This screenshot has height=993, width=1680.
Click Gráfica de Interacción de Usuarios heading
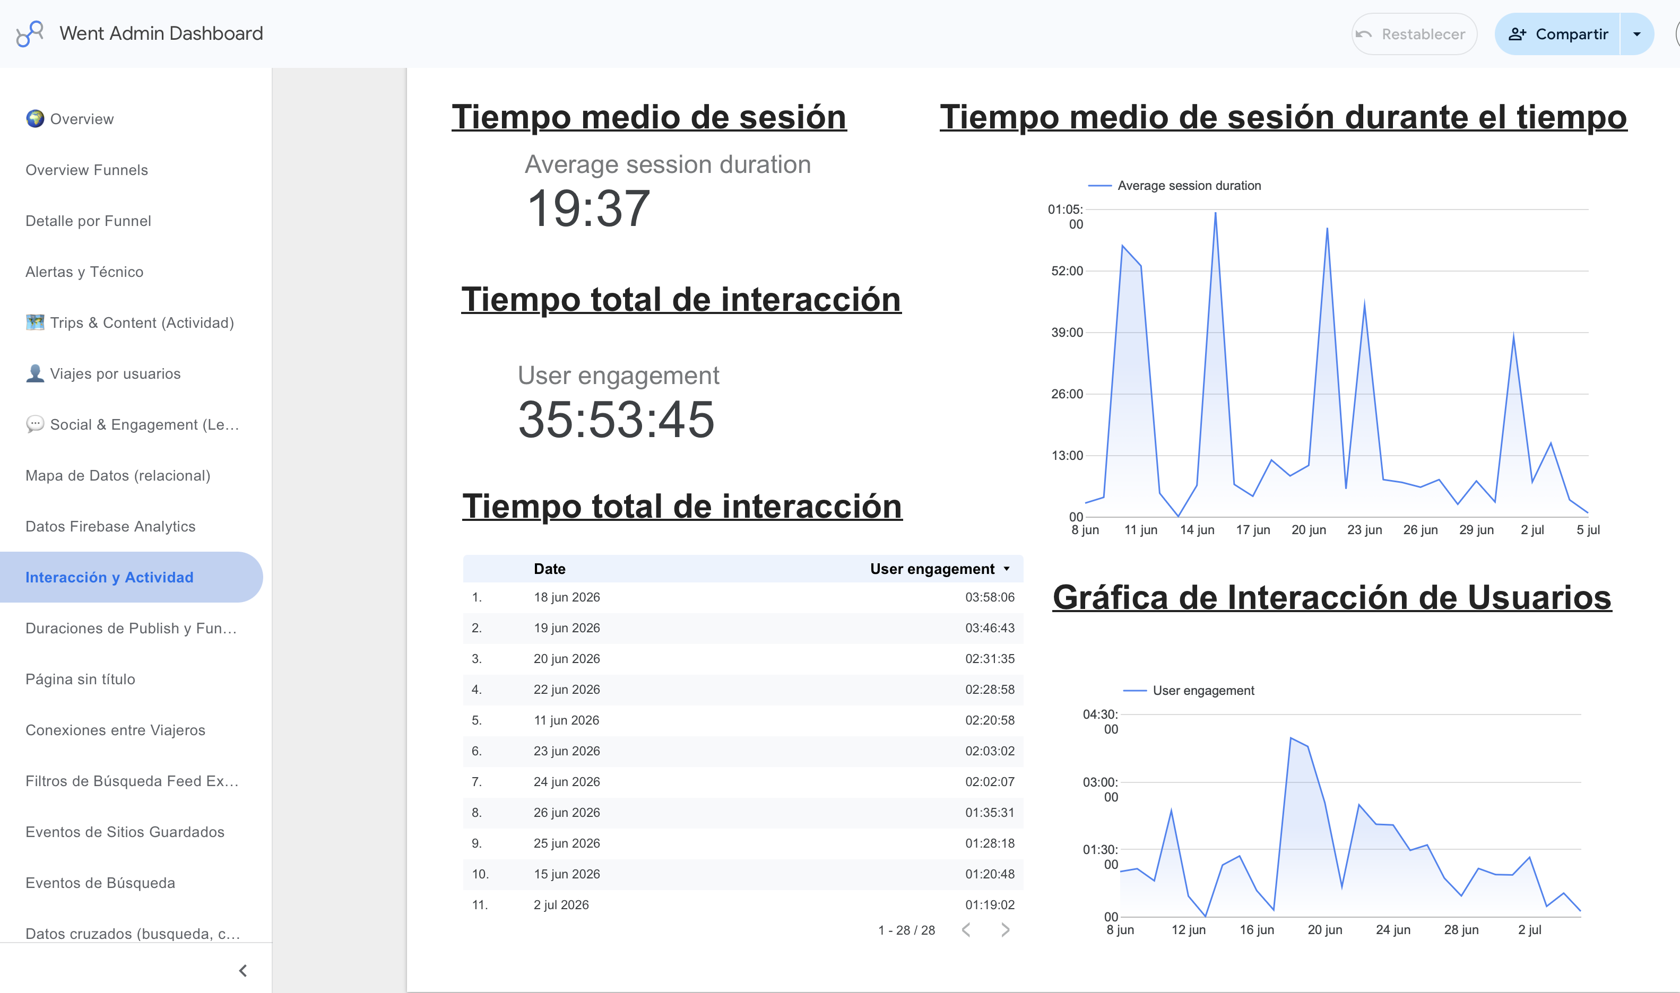(x=1331, y=597)
